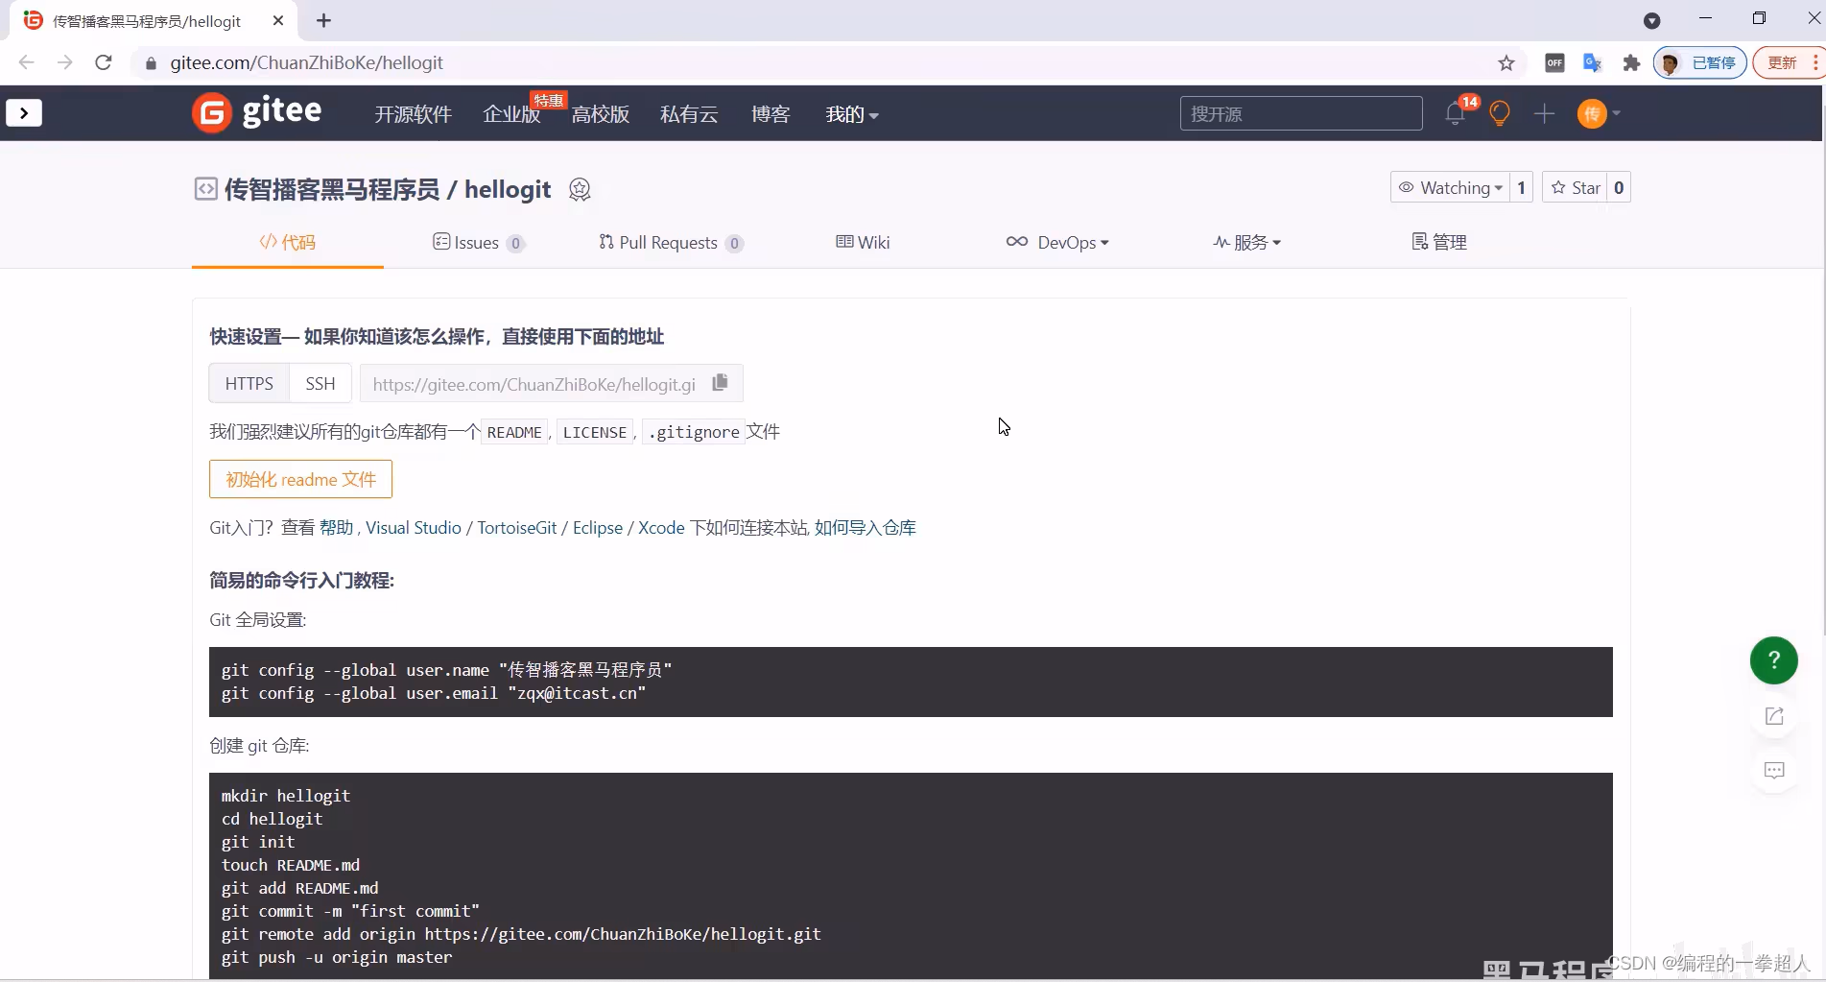This screenshot has width=1826, height=982.
Task: Click the watcher count 1
Action: [1521, 187]
